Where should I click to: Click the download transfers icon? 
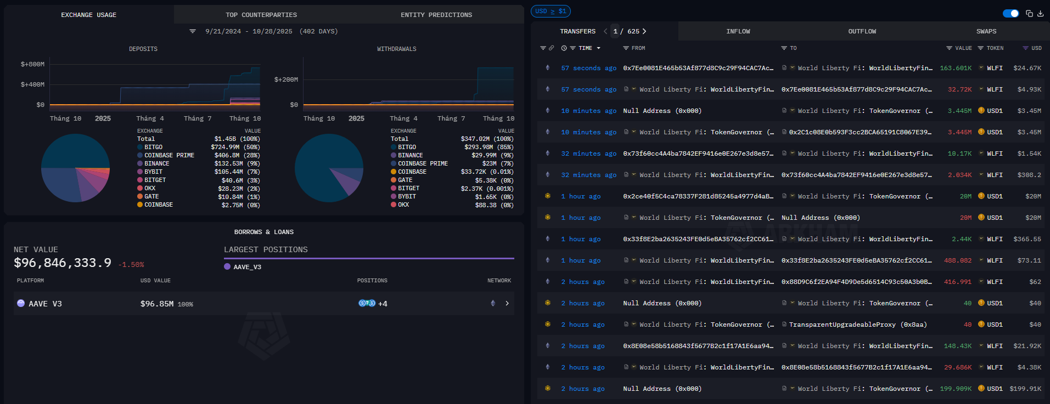click(x=1040, y=14)
